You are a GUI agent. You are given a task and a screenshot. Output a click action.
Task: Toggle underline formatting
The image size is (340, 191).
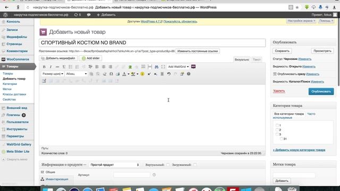tap(64, 67)
